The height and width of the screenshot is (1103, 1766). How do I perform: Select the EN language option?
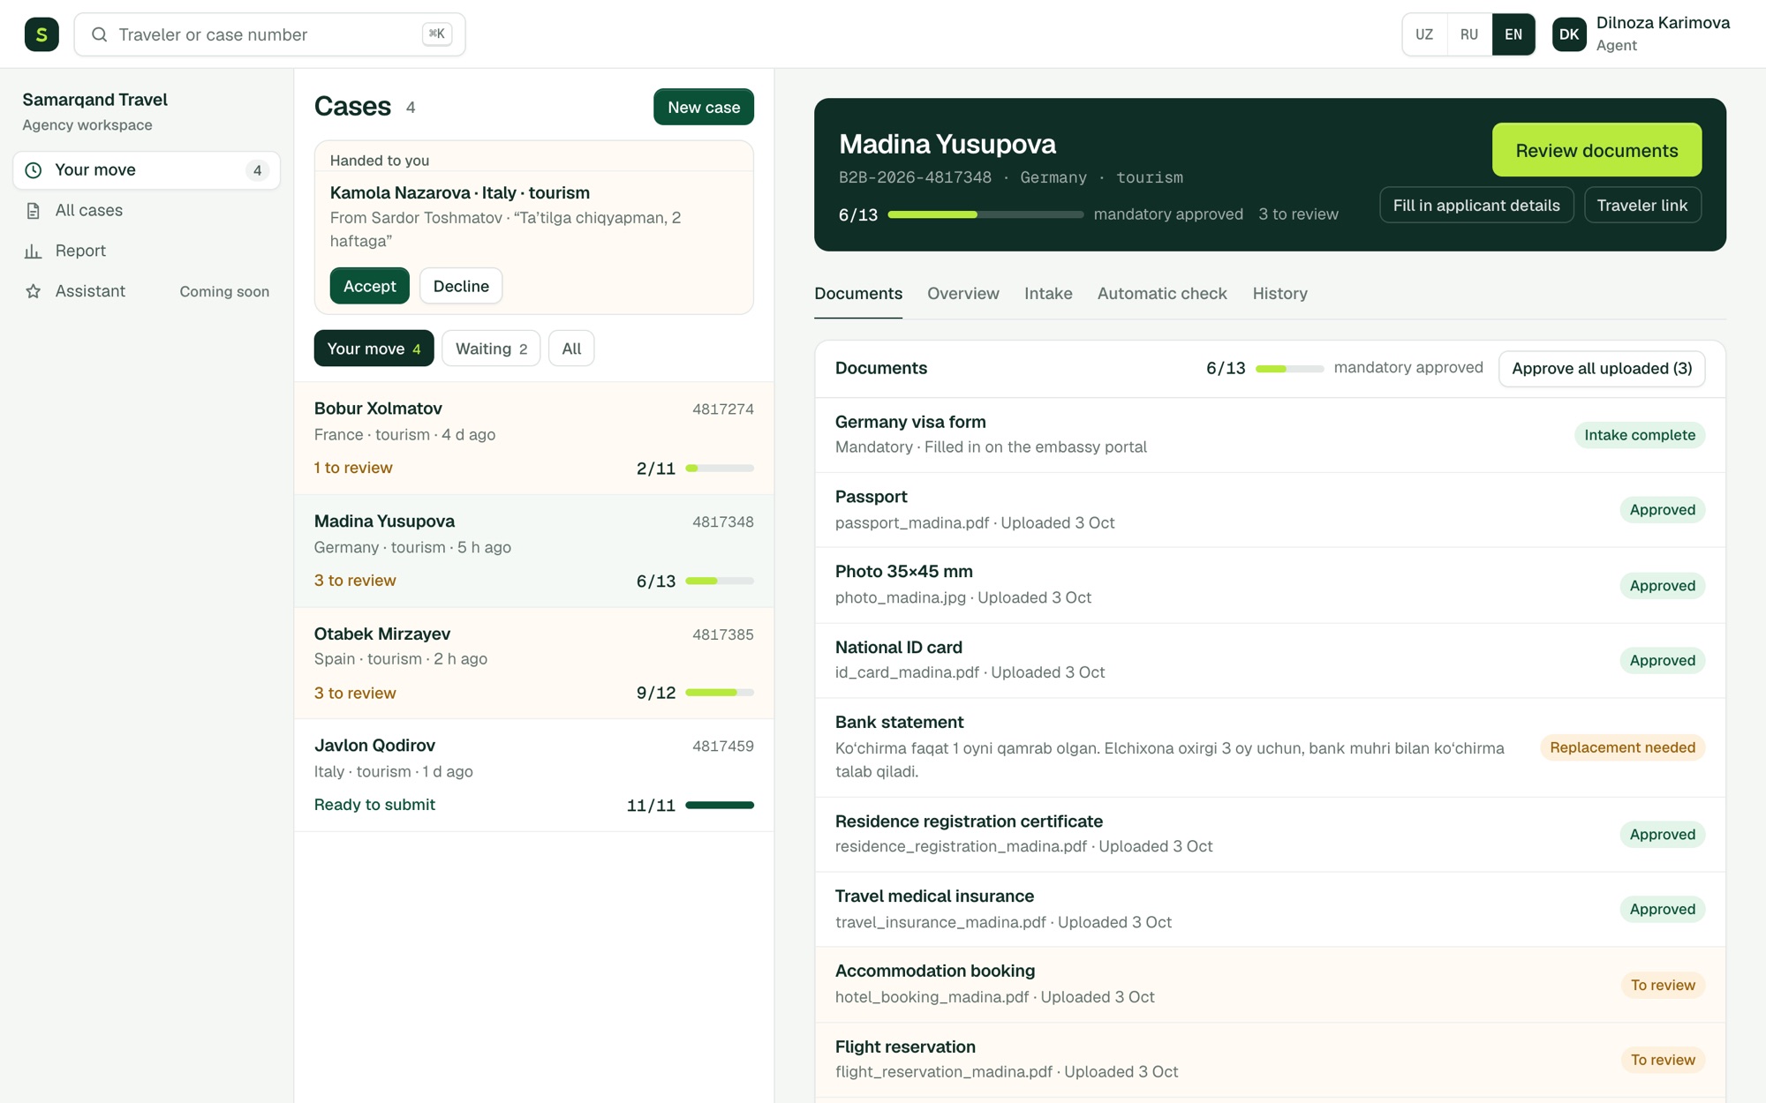coord(1513,34)
